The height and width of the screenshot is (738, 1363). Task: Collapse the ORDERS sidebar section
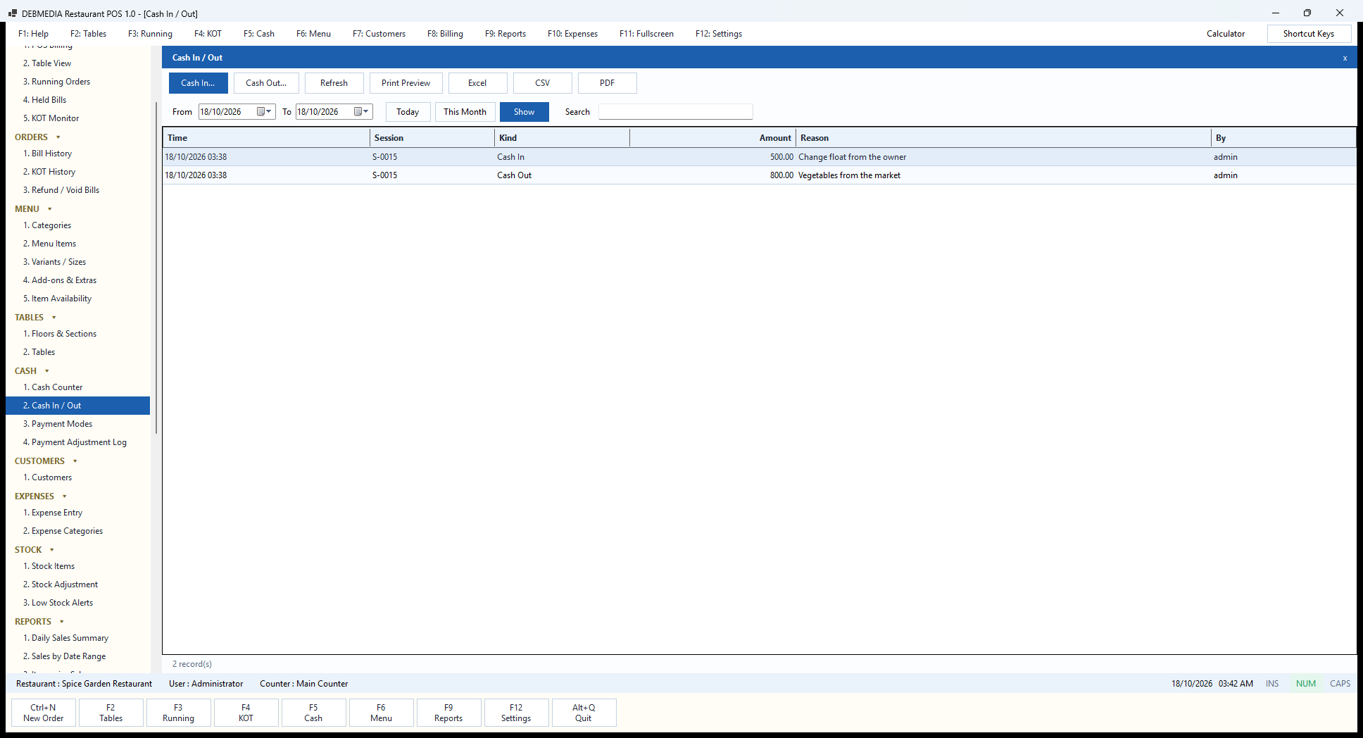pos(58,137)
